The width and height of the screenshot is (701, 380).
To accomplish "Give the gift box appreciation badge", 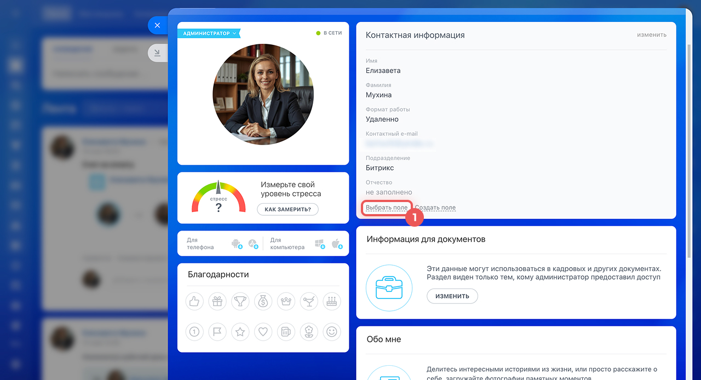I will click(x=217, y=301).
